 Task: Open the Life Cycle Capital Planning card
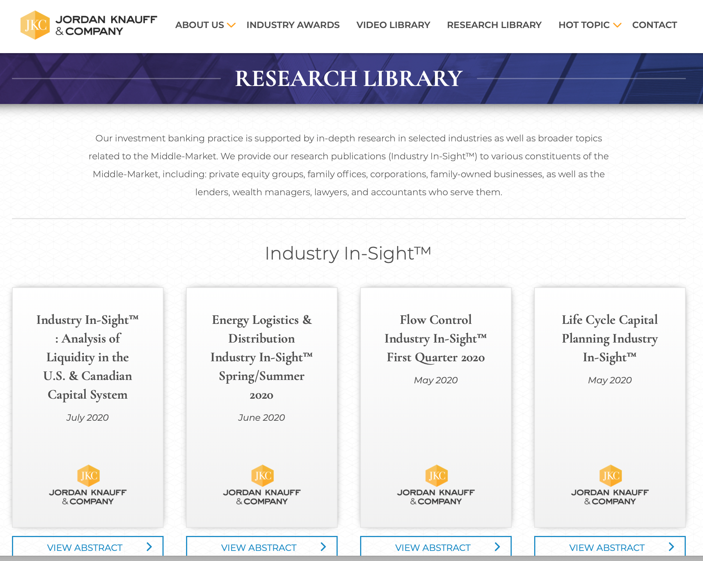point(610,407)
